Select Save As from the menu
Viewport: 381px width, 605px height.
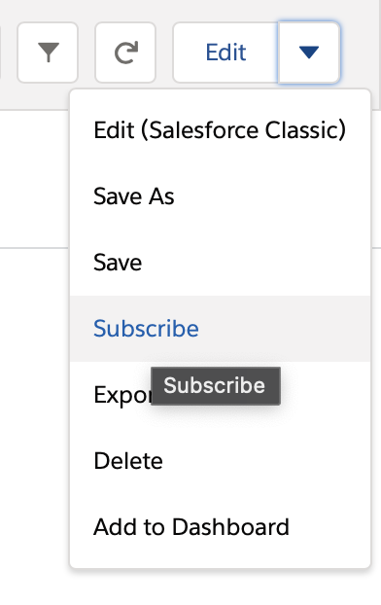(x=220, y=196)
